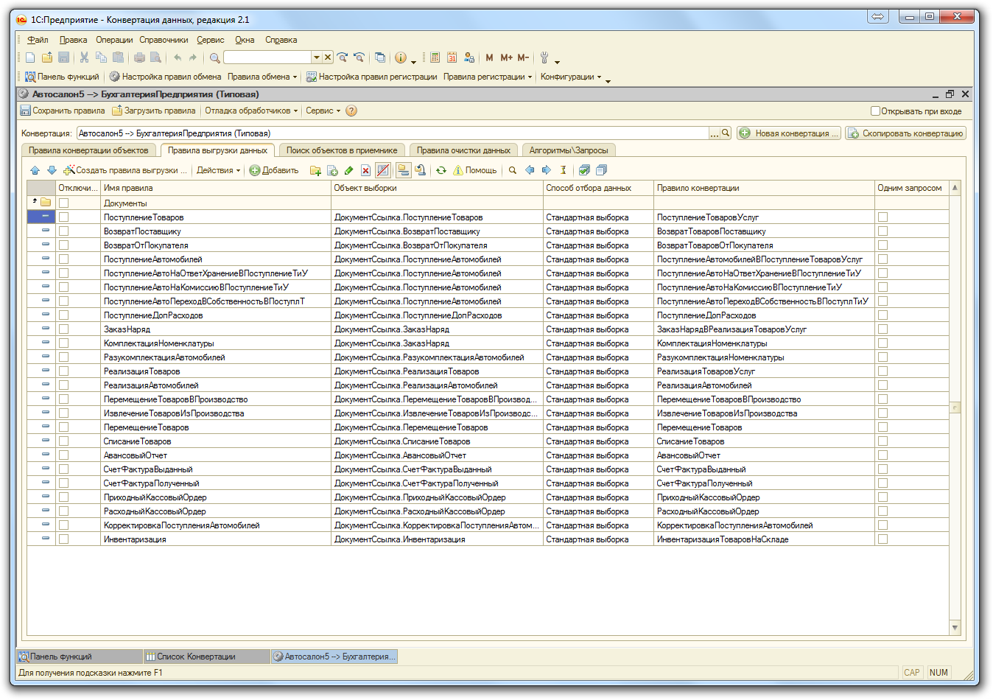Viewport: 993px width, 700px height.
Task: Toggle disable checkbox for Инвентаризация row
Action: [x=63, y=539]
